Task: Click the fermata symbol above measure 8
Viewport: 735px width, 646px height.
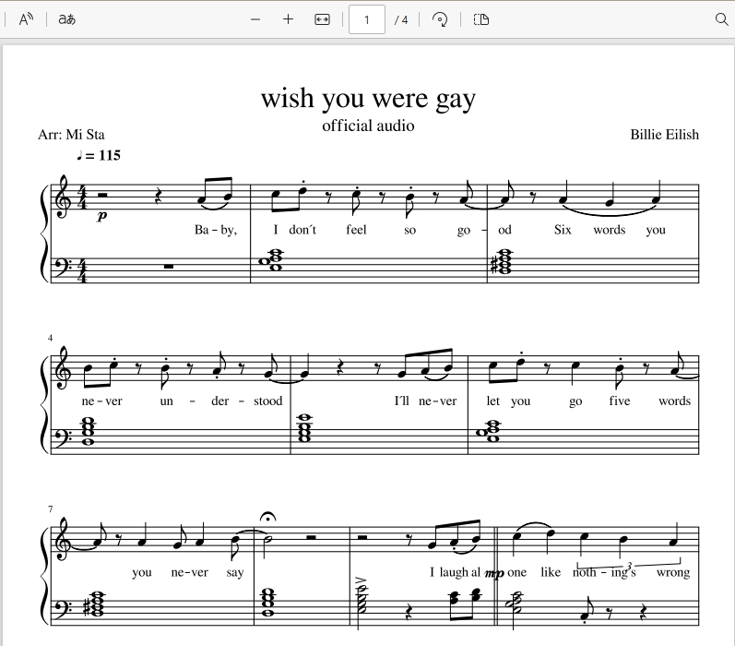Action: tap(267, 517)
